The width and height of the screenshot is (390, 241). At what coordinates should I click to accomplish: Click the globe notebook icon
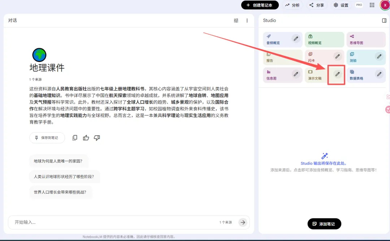[x=39, y=55]
